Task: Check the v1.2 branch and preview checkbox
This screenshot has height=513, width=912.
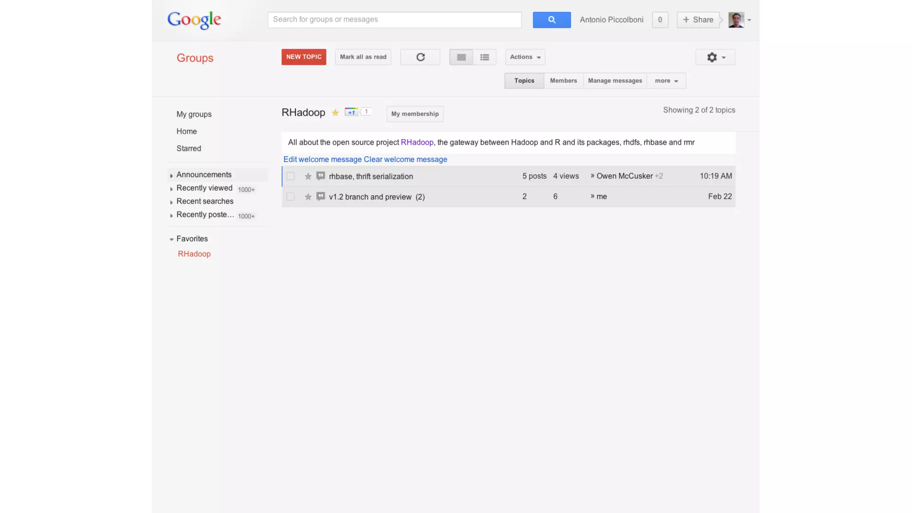Action: [x=290, y=196]
